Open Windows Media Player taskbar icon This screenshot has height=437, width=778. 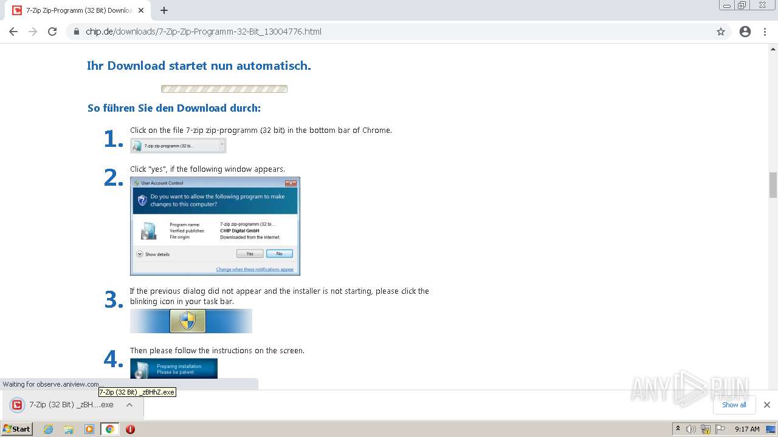pos(89,429)
